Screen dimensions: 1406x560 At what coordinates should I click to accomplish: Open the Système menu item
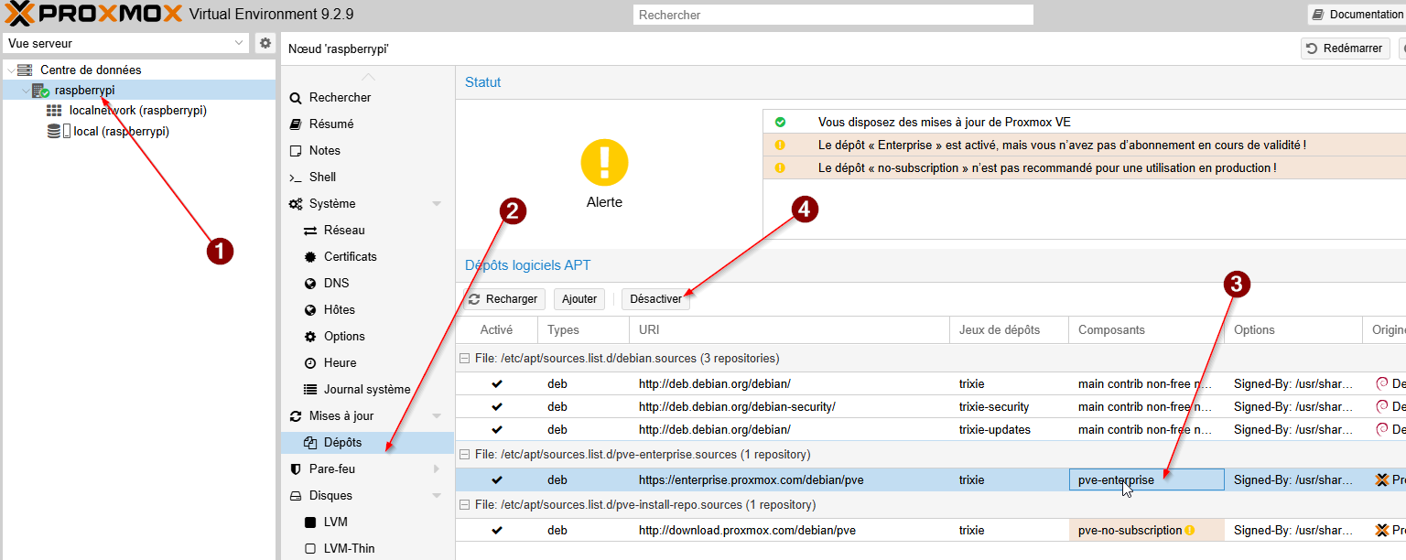(332, 203)
